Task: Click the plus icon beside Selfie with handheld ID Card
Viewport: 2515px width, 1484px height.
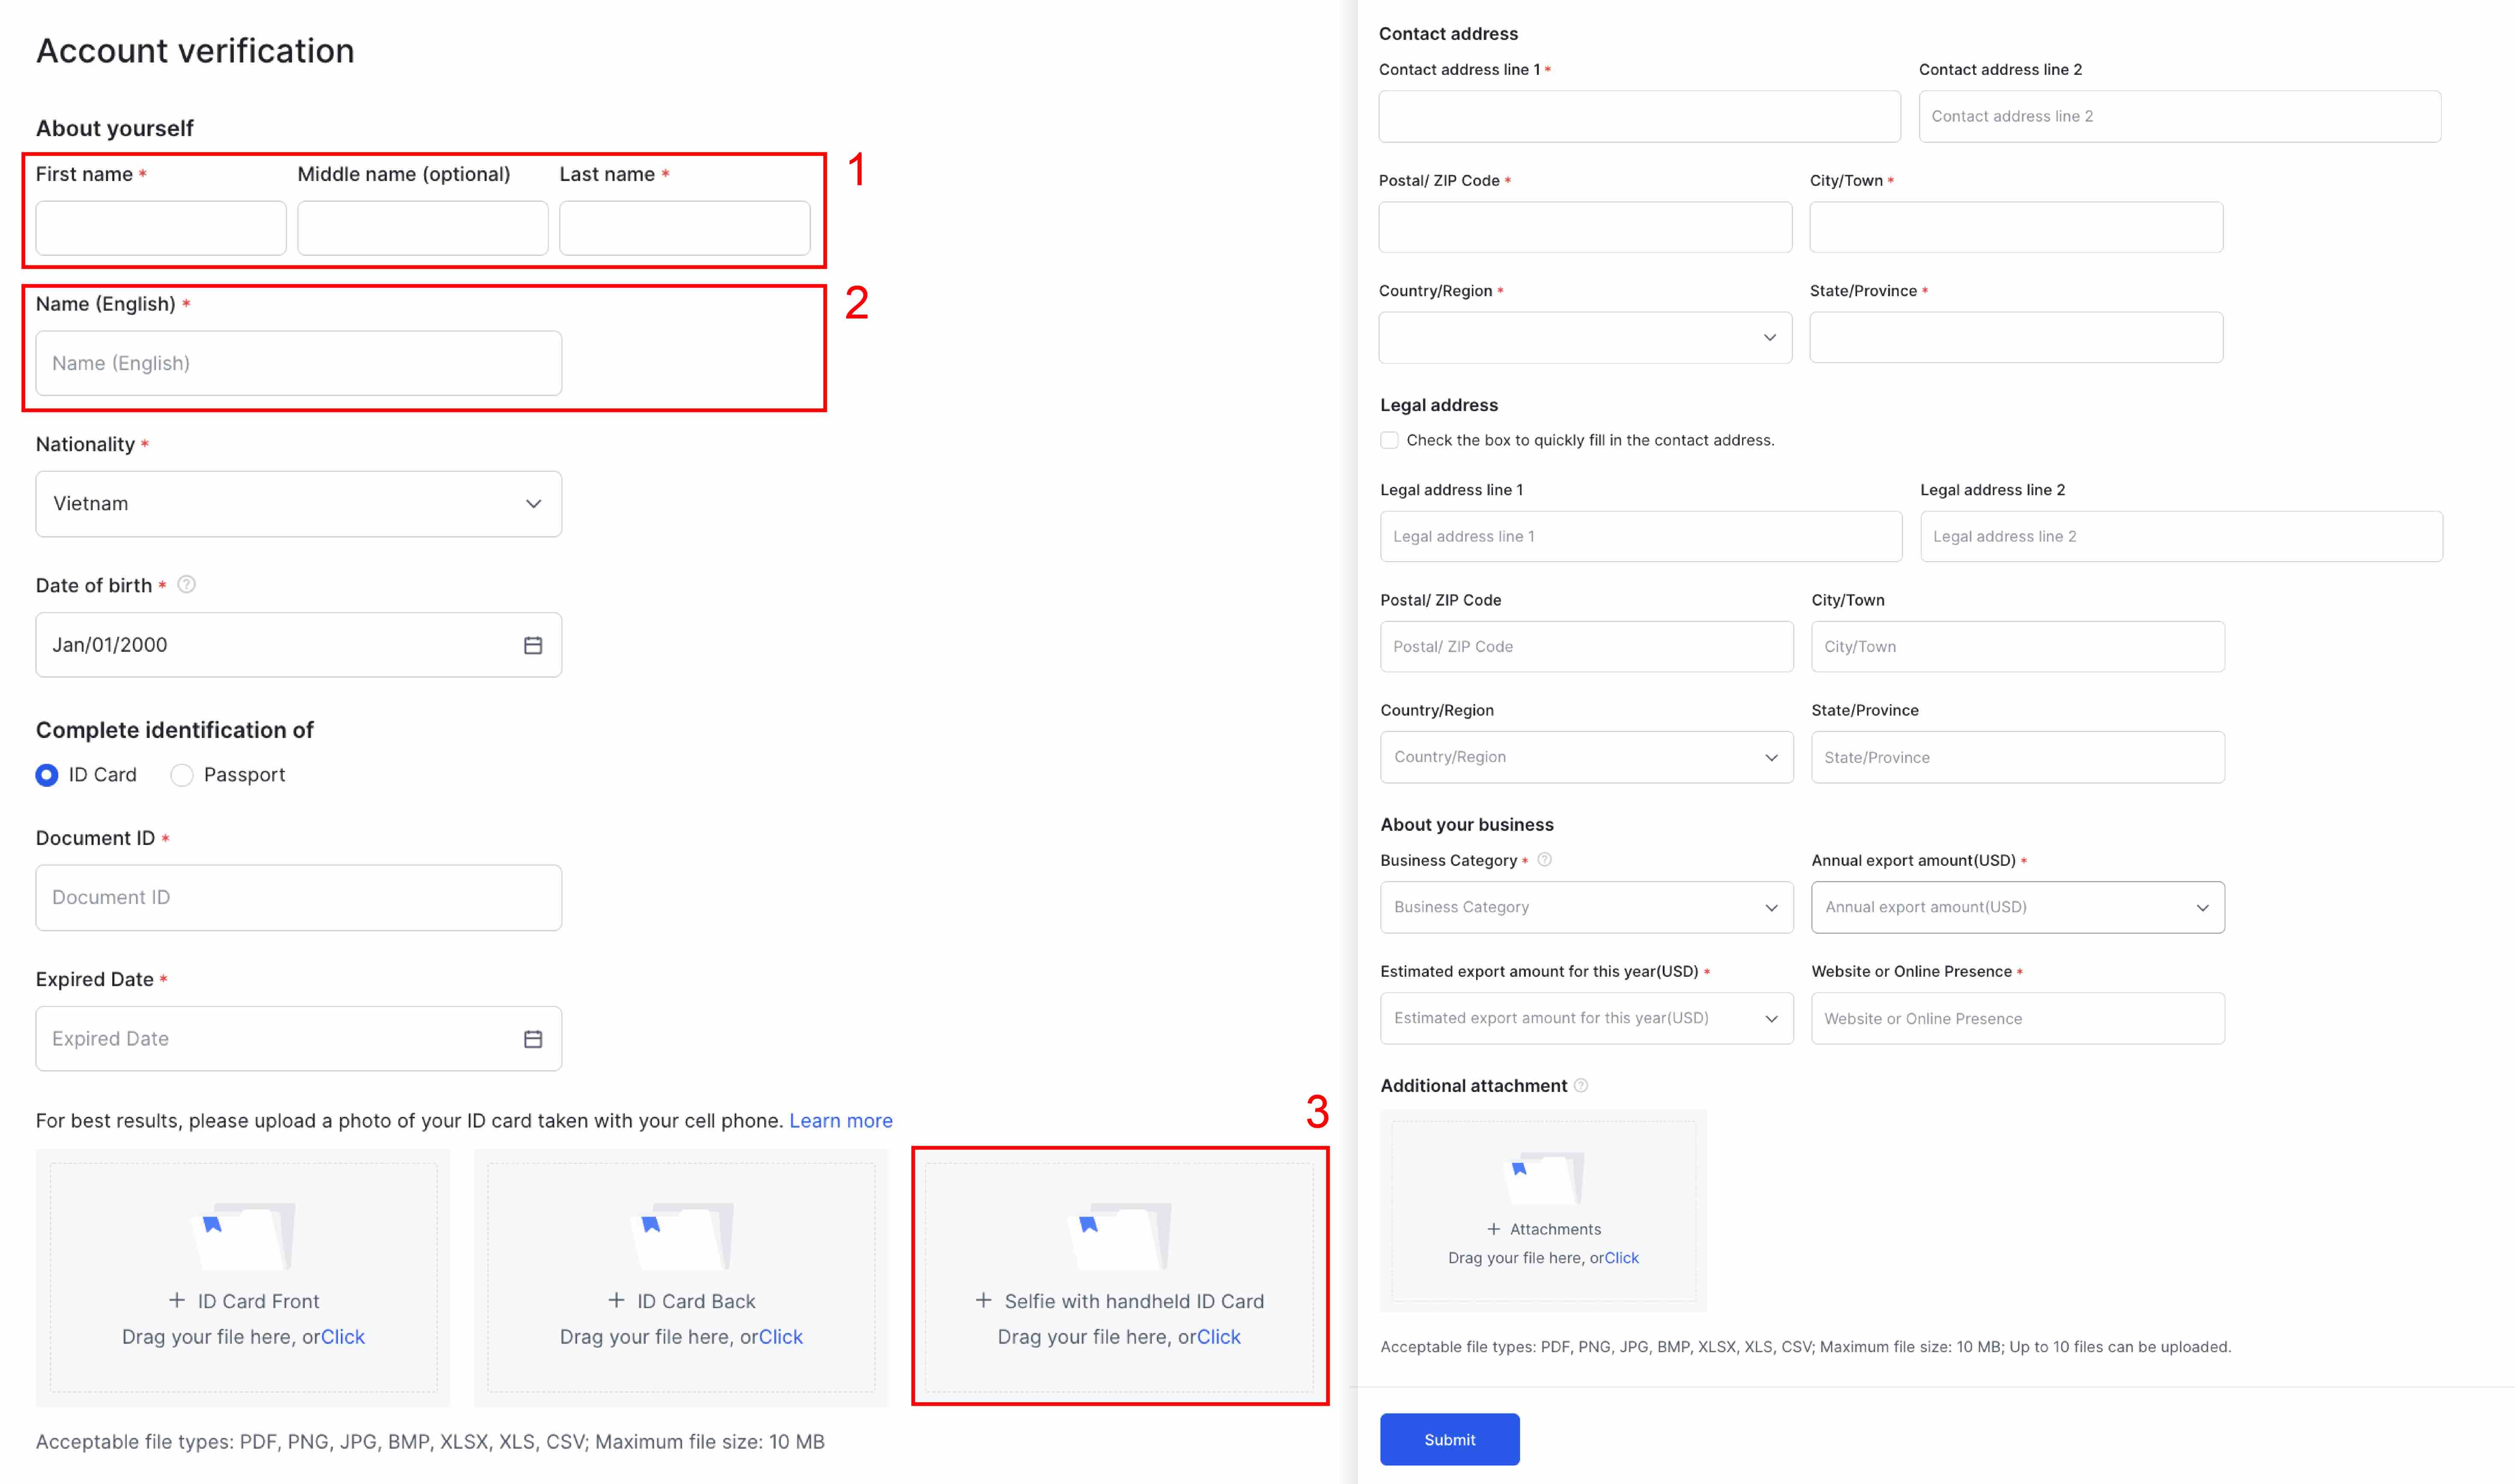Action: pos(984,1300)
